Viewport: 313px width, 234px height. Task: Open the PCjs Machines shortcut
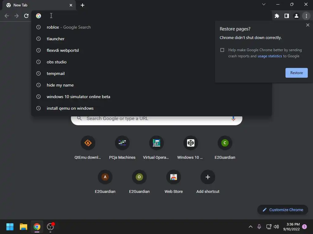tap(122, 148)
